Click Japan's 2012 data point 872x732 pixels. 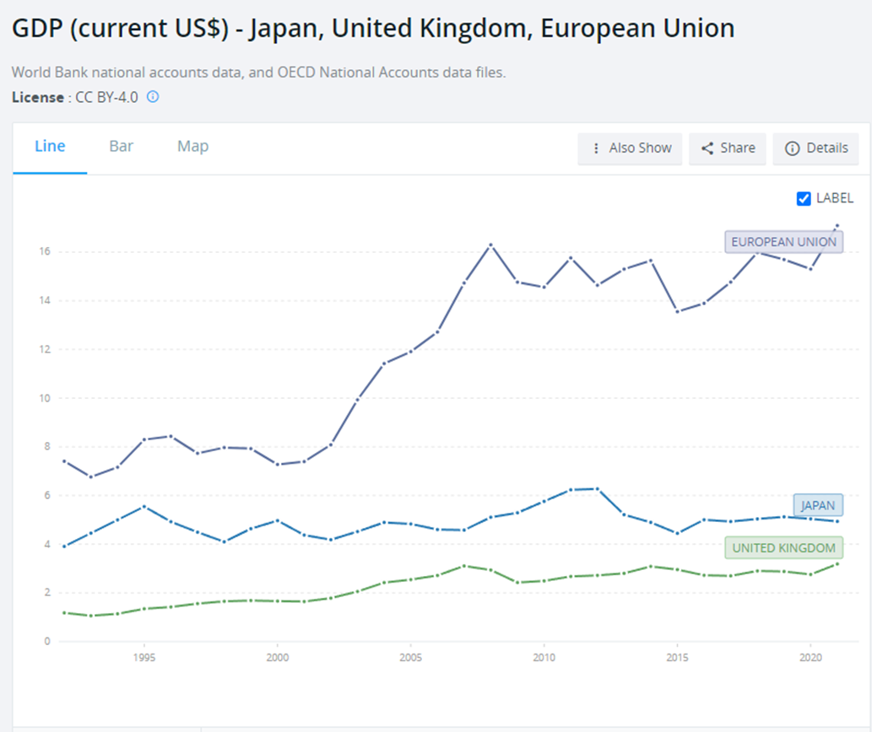[597, 488]
